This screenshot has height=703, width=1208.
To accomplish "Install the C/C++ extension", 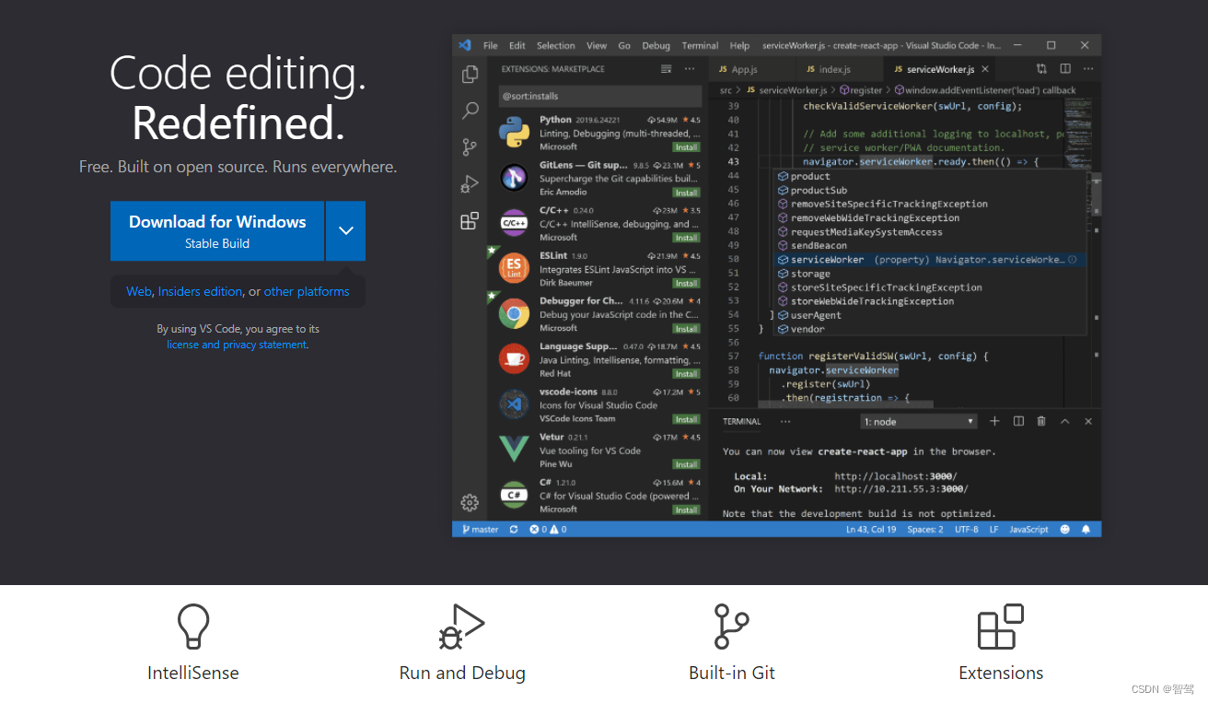I will (x=686, y=238).
